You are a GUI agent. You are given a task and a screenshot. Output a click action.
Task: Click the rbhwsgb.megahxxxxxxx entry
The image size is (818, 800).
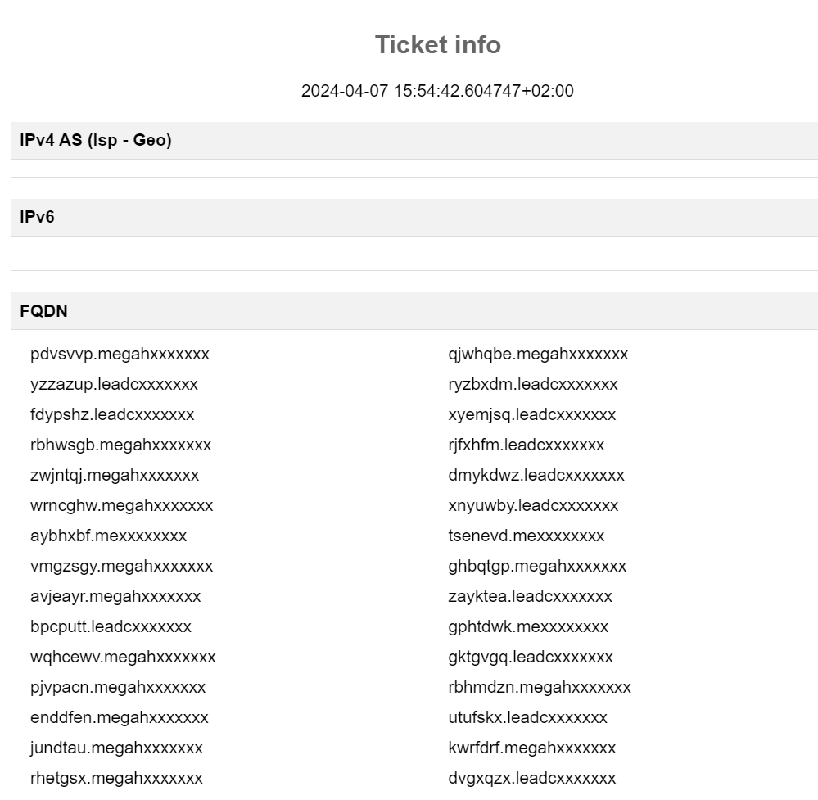pyautogui.click(x=120, y=445)
